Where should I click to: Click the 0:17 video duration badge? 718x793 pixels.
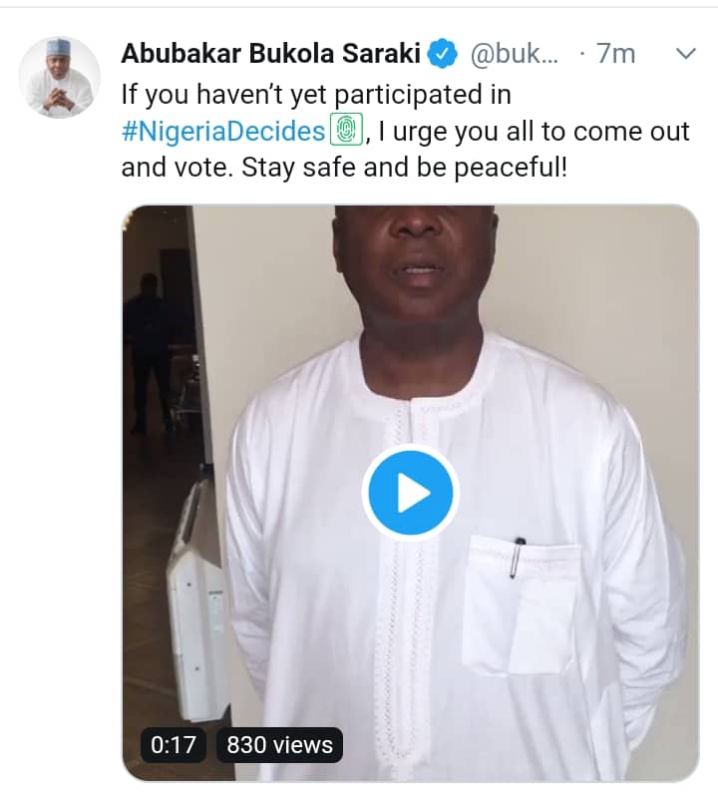(174, 744)
